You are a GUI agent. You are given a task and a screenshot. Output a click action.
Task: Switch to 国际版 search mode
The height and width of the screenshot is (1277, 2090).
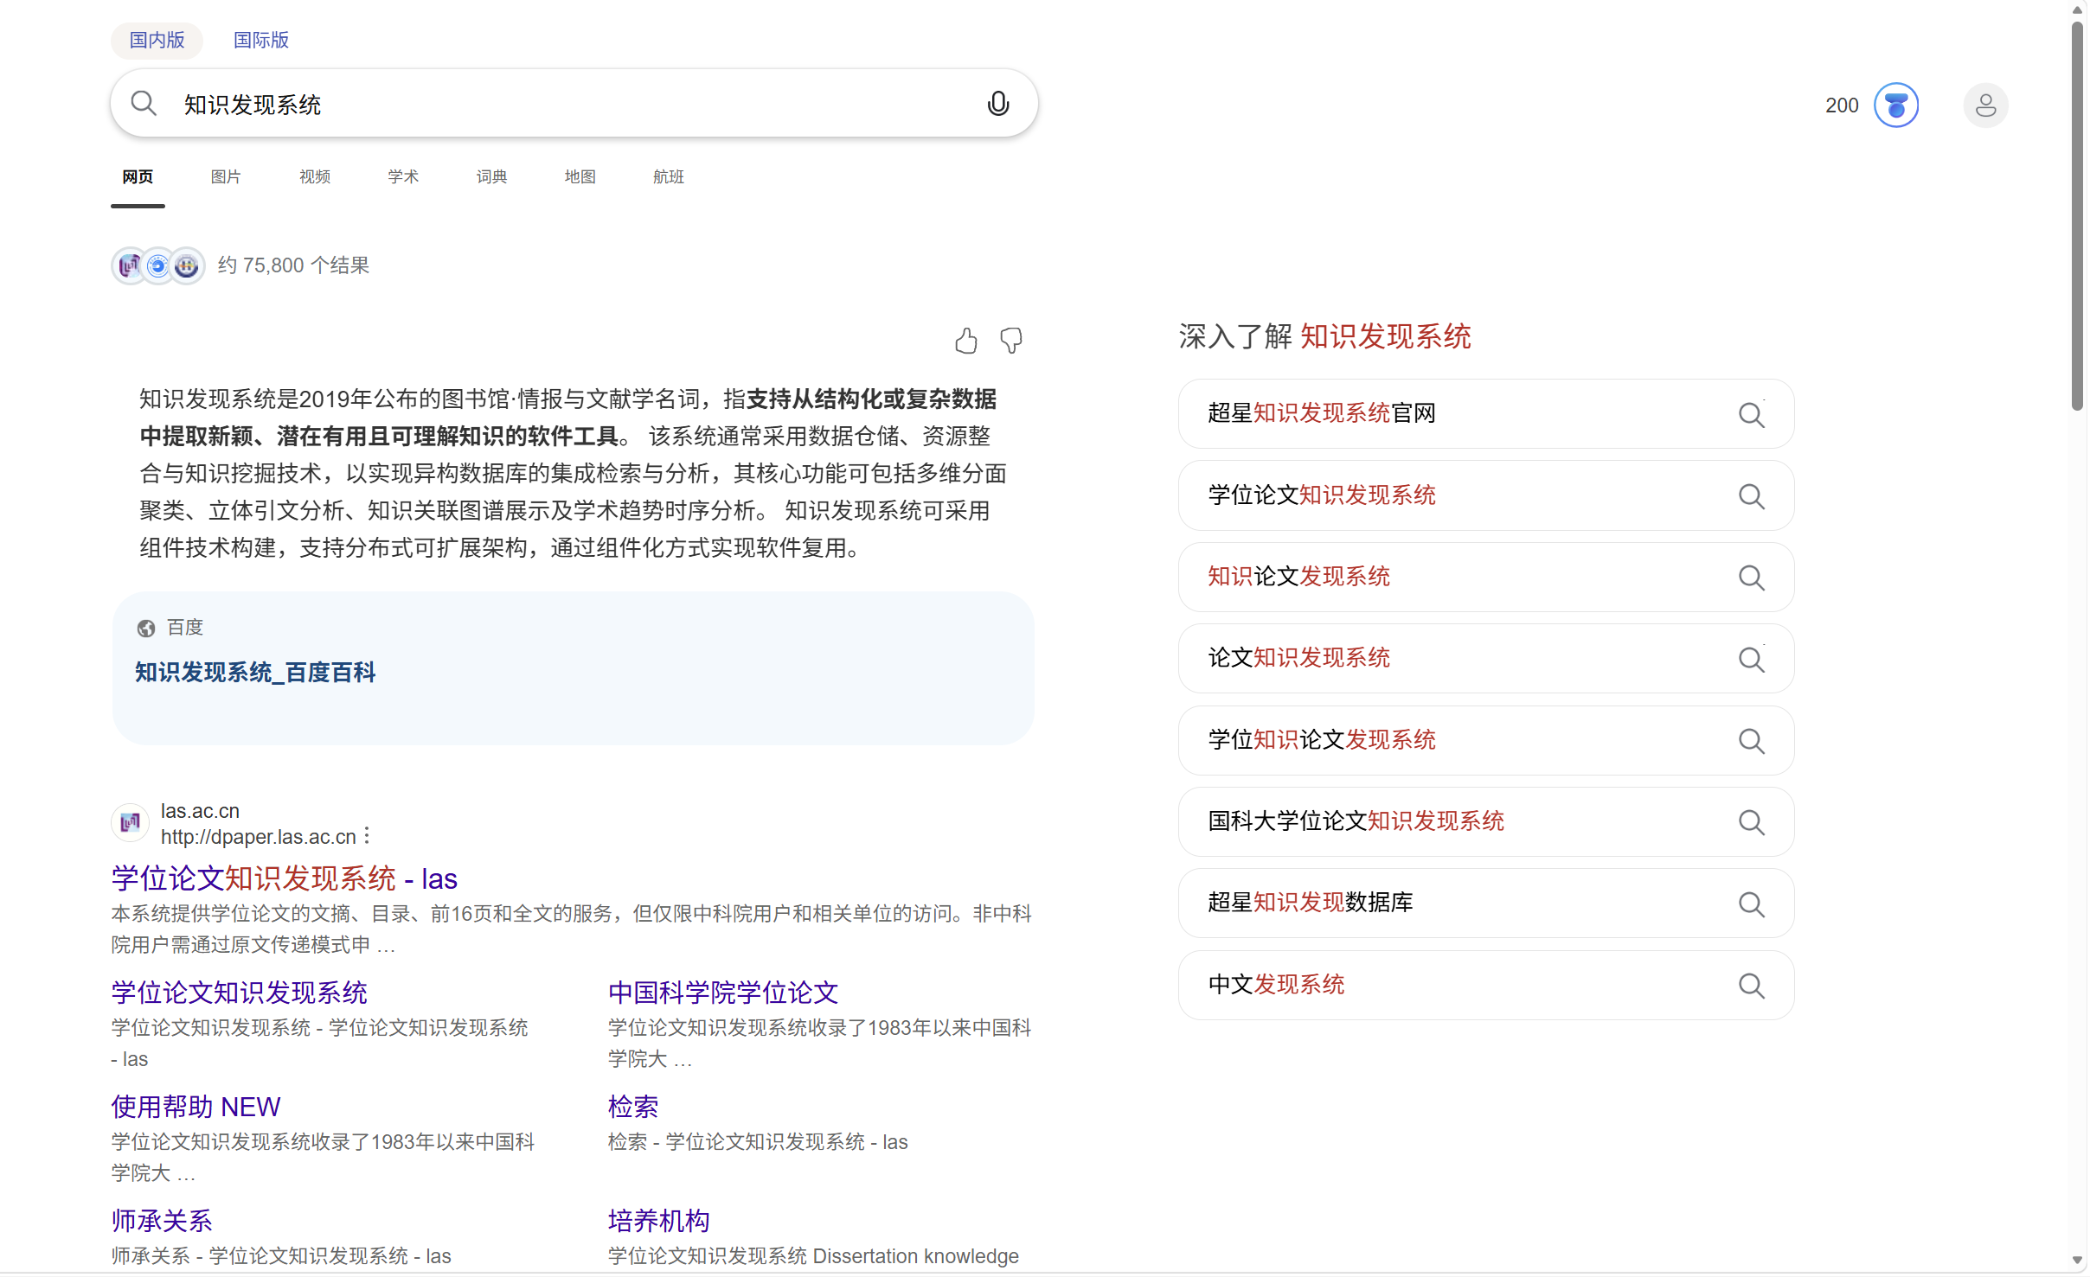(261, 41)
